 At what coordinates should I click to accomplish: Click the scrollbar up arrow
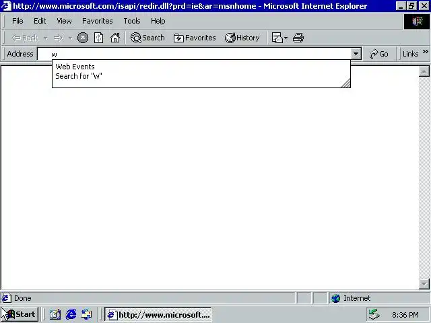point(424,71)
